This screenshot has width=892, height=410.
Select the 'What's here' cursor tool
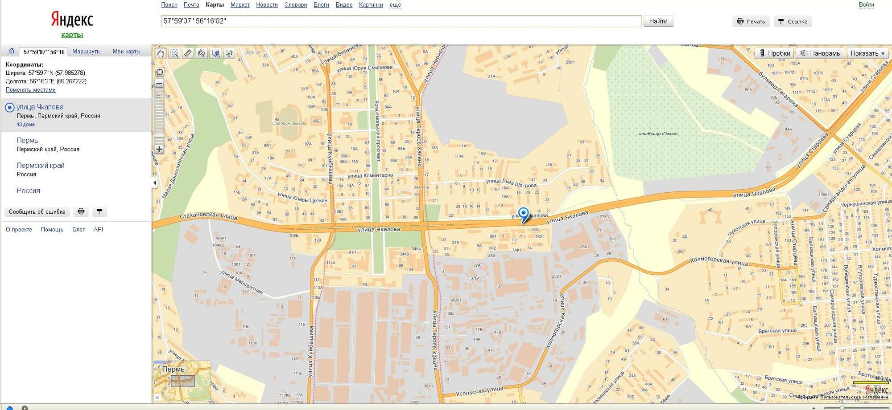point(229,53)
